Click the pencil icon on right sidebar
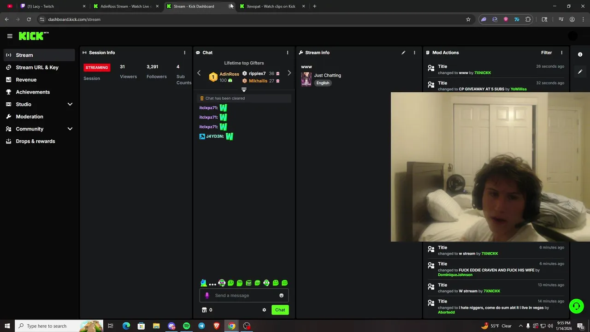Screen dimensions: 590x332 pos(580,71)
